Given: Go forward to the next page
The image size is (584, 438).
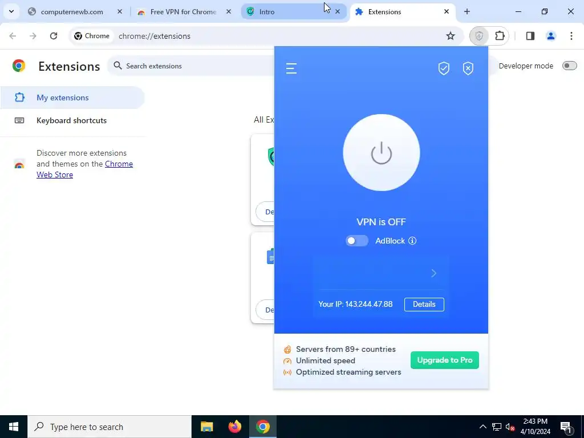Looking at the screenshot, I should tap(33, 36).
